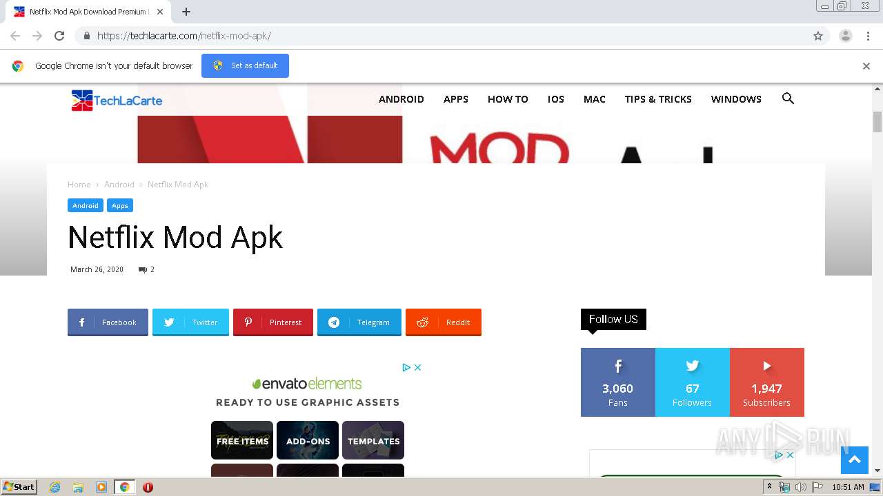Click the browser back arrow
Image resolution: width=883 pixels, height=496 pixels.
(x=15, y=36)
